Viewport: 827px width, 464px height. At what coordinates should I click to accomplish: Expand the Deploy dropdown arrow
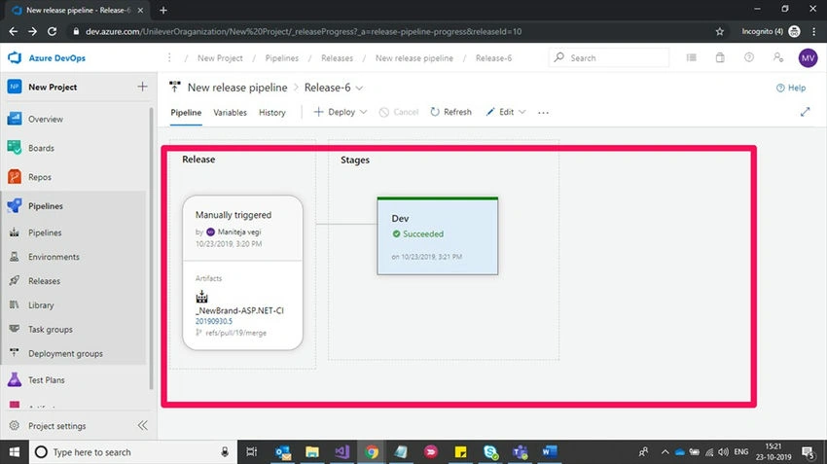coord(364,112)
